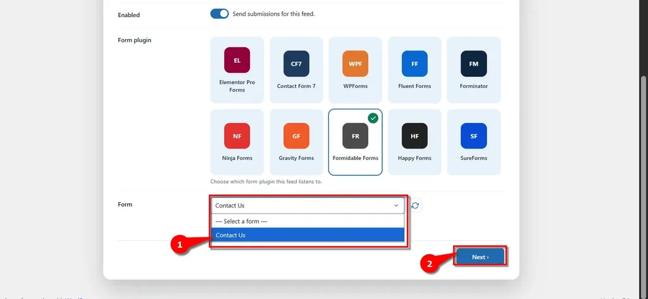
Task: Select the SureForms plugin card
Action: (x=473, y=142)
